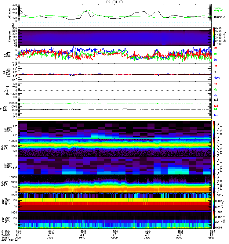Click inside the B_FIT magnetic field plot

[114, 55]
